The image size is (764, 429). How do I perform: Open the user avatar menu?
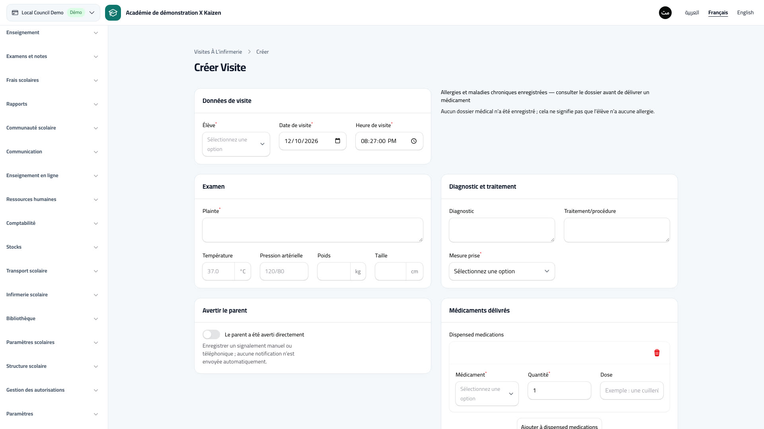coord(665,13)
